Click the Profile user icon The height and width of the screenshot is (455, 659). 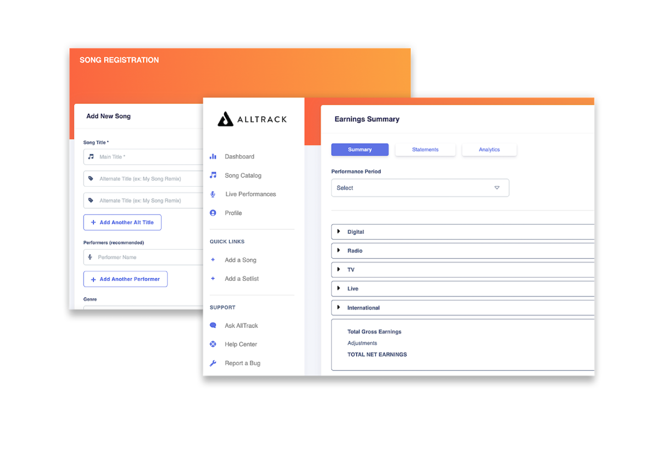tap(213, 213)
